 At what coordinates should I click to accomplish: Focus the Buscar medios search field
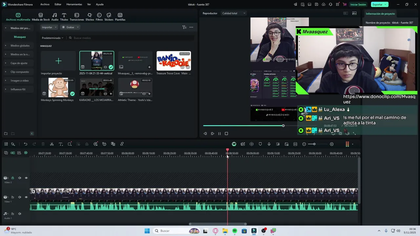tap(131, 38)
